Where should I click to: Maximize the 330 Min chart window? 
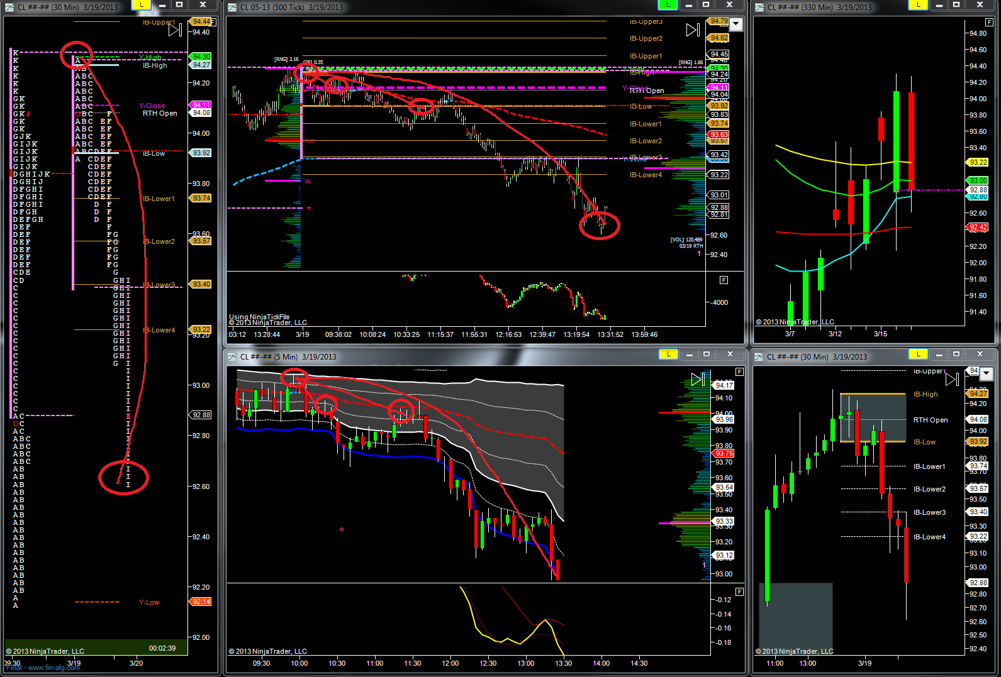pyautogui.click(x=956, y=5)
